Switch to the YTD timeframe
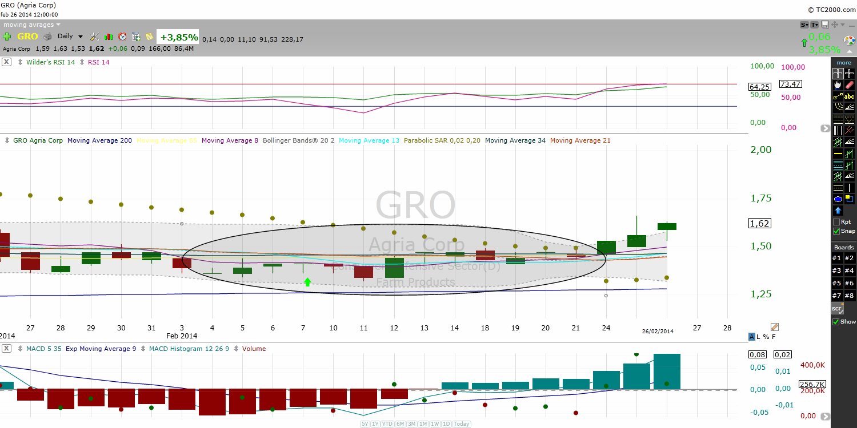The image size is (857, 428). pyautogui.click(x=387, y=424)
